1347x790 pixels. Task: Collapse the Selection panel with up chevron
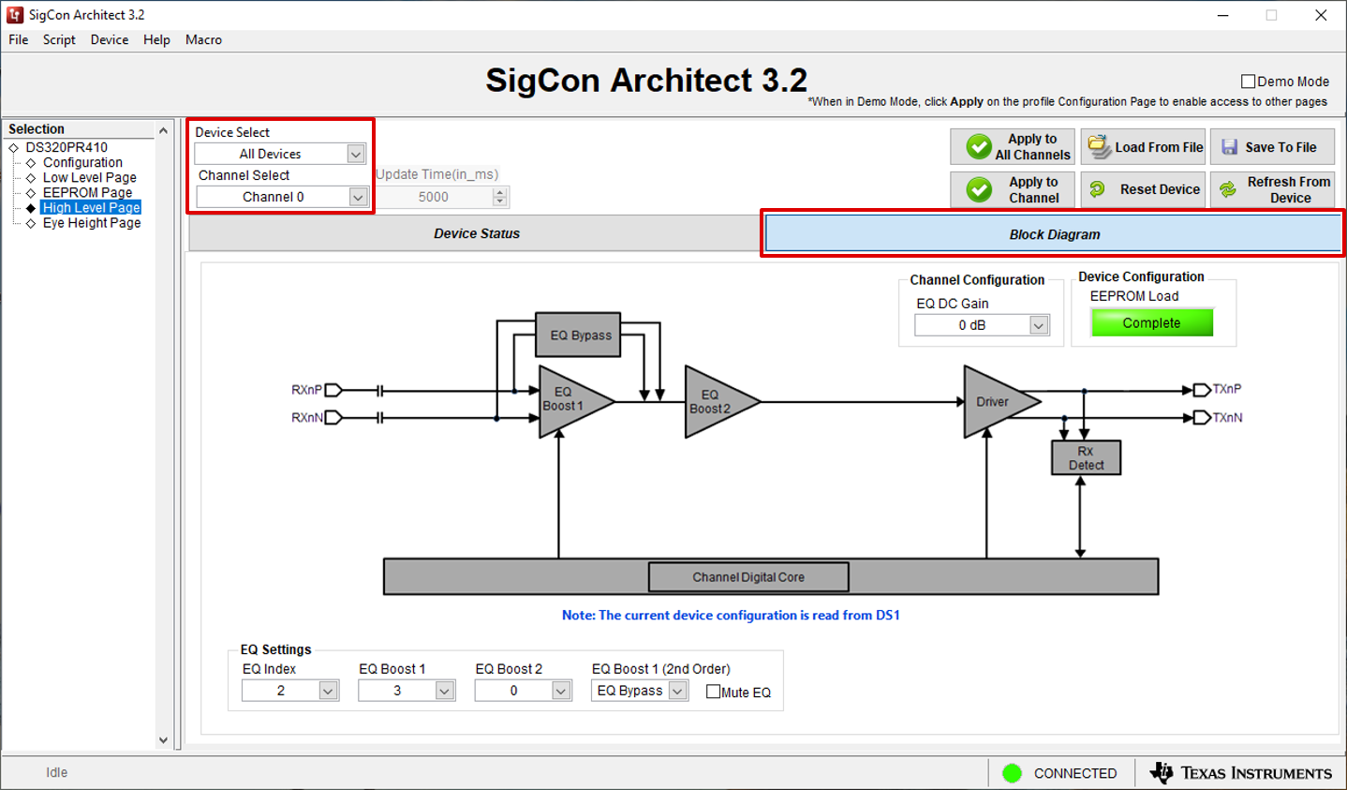coord(163,130)
